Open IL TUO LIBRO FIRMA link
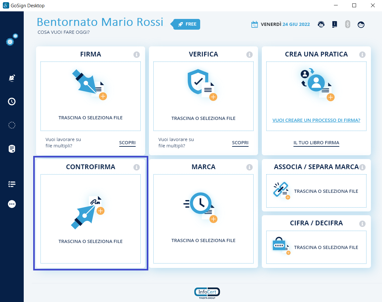Viewport: 382px width, 302px height. pos(317,143)
